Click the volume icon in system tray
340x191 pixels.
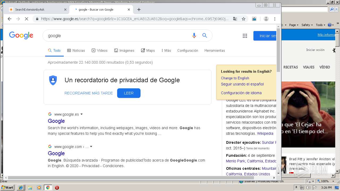pyautogui.click(x=308, y=188)
